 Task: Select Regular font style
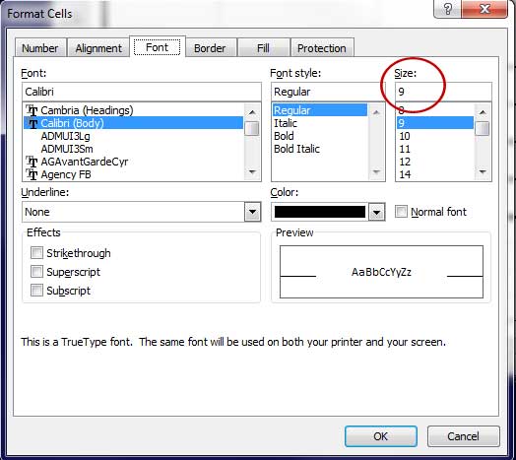click(x=319, y=110)
